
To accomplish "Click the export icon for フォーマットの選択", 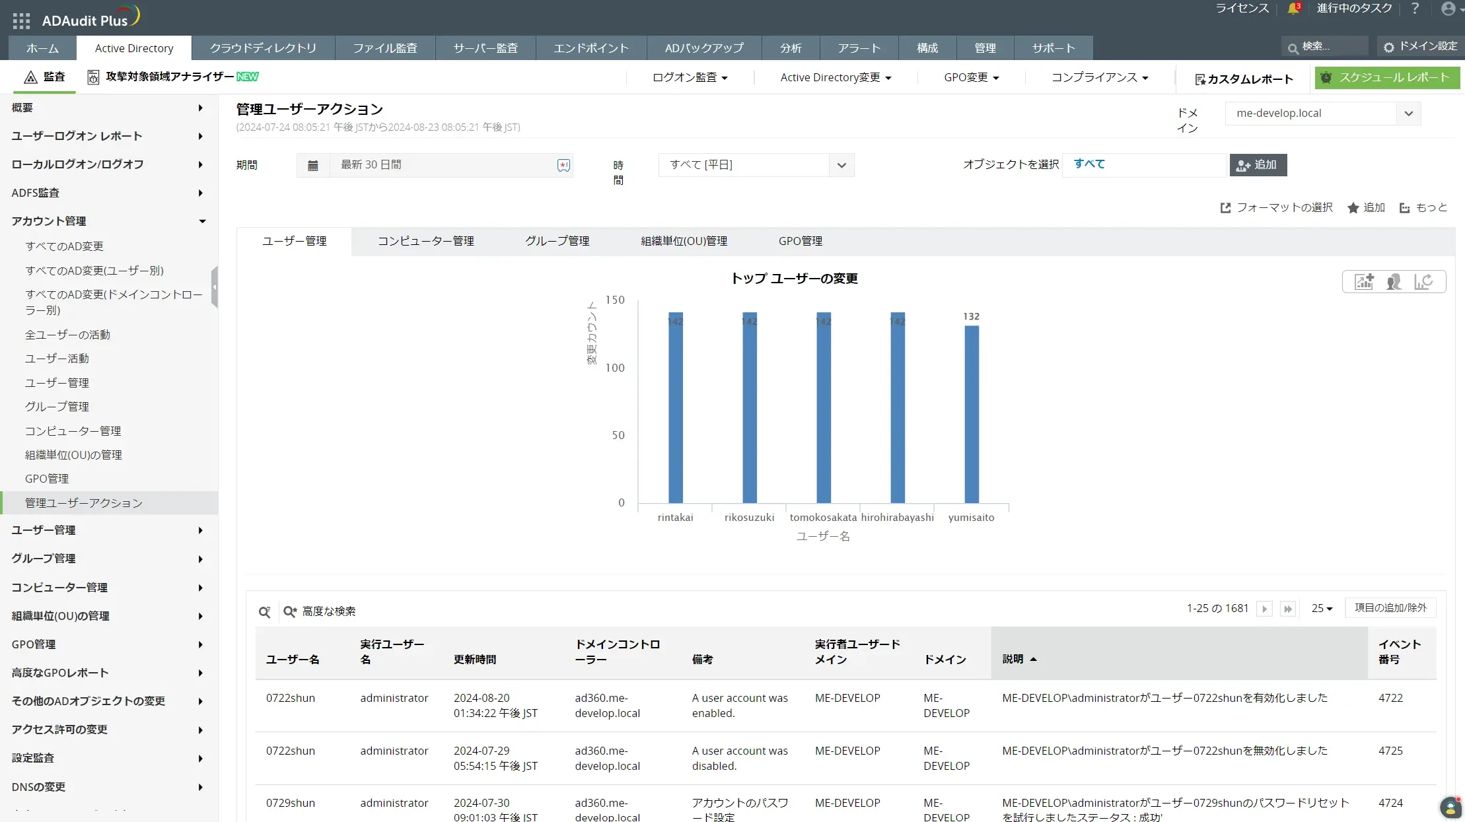I will pos(1225,208).
